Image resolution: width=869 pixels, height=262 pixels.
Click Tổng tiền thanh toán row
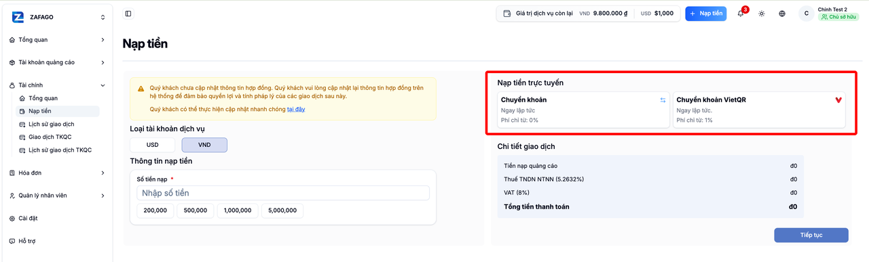click(x=650, y=206)
